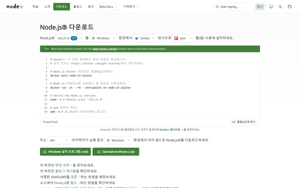Click the npm logo icon
Viewport: 300px width, 188px height.
176,38
